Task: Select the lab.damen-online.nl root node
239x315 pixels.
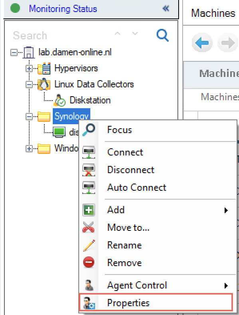Action: [75, 52]
